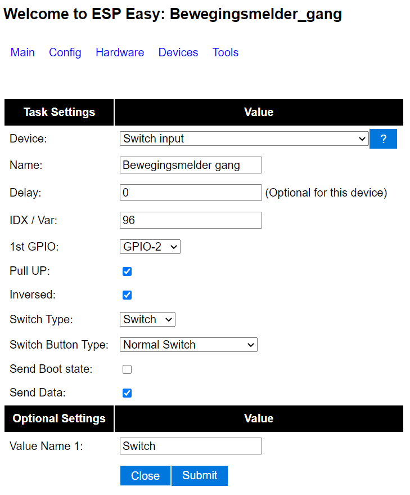410x495 pixels.
Task: Open the Device dropdown showing Switch input
Action: click(x=244, y=139)
